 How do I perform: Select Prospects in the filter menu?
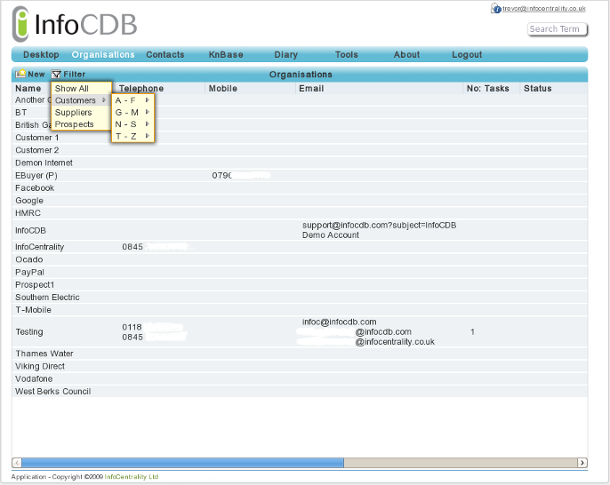[x=81, y=124]
